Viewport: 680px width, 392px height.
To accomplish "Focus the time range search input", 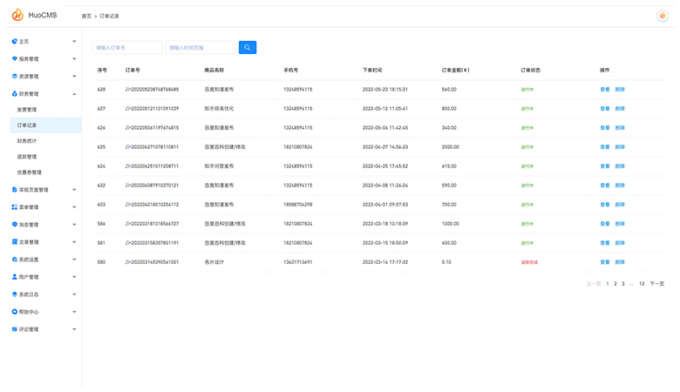I will (x=201, y=48).
